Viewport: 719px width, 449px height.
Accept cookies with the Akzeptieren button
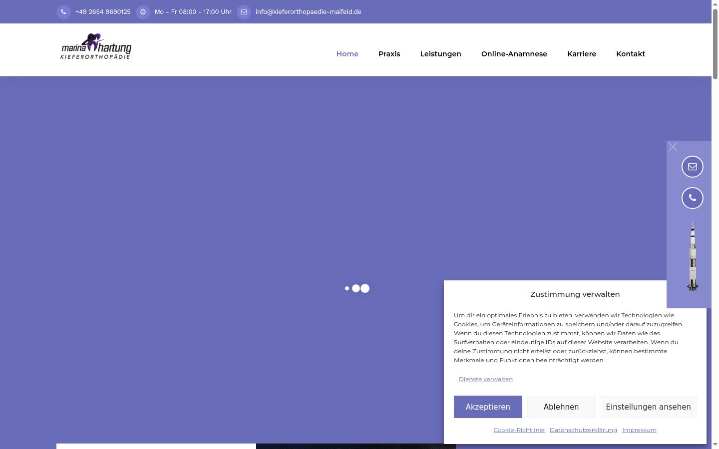click(x=488, y=407)
